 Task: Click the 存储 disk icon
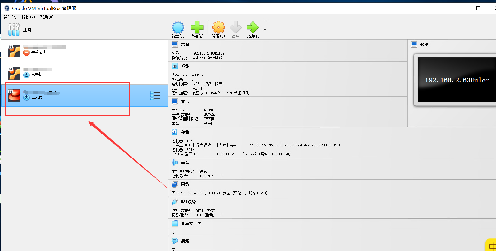(x=175, y=132)
